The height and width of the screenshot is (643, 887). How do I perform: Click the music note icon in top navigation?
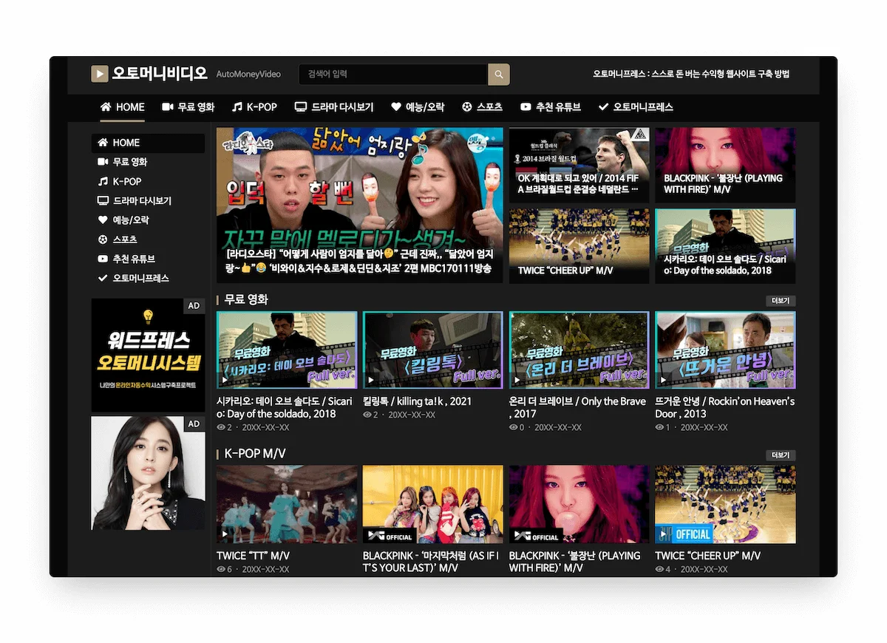tap(237, 107)
